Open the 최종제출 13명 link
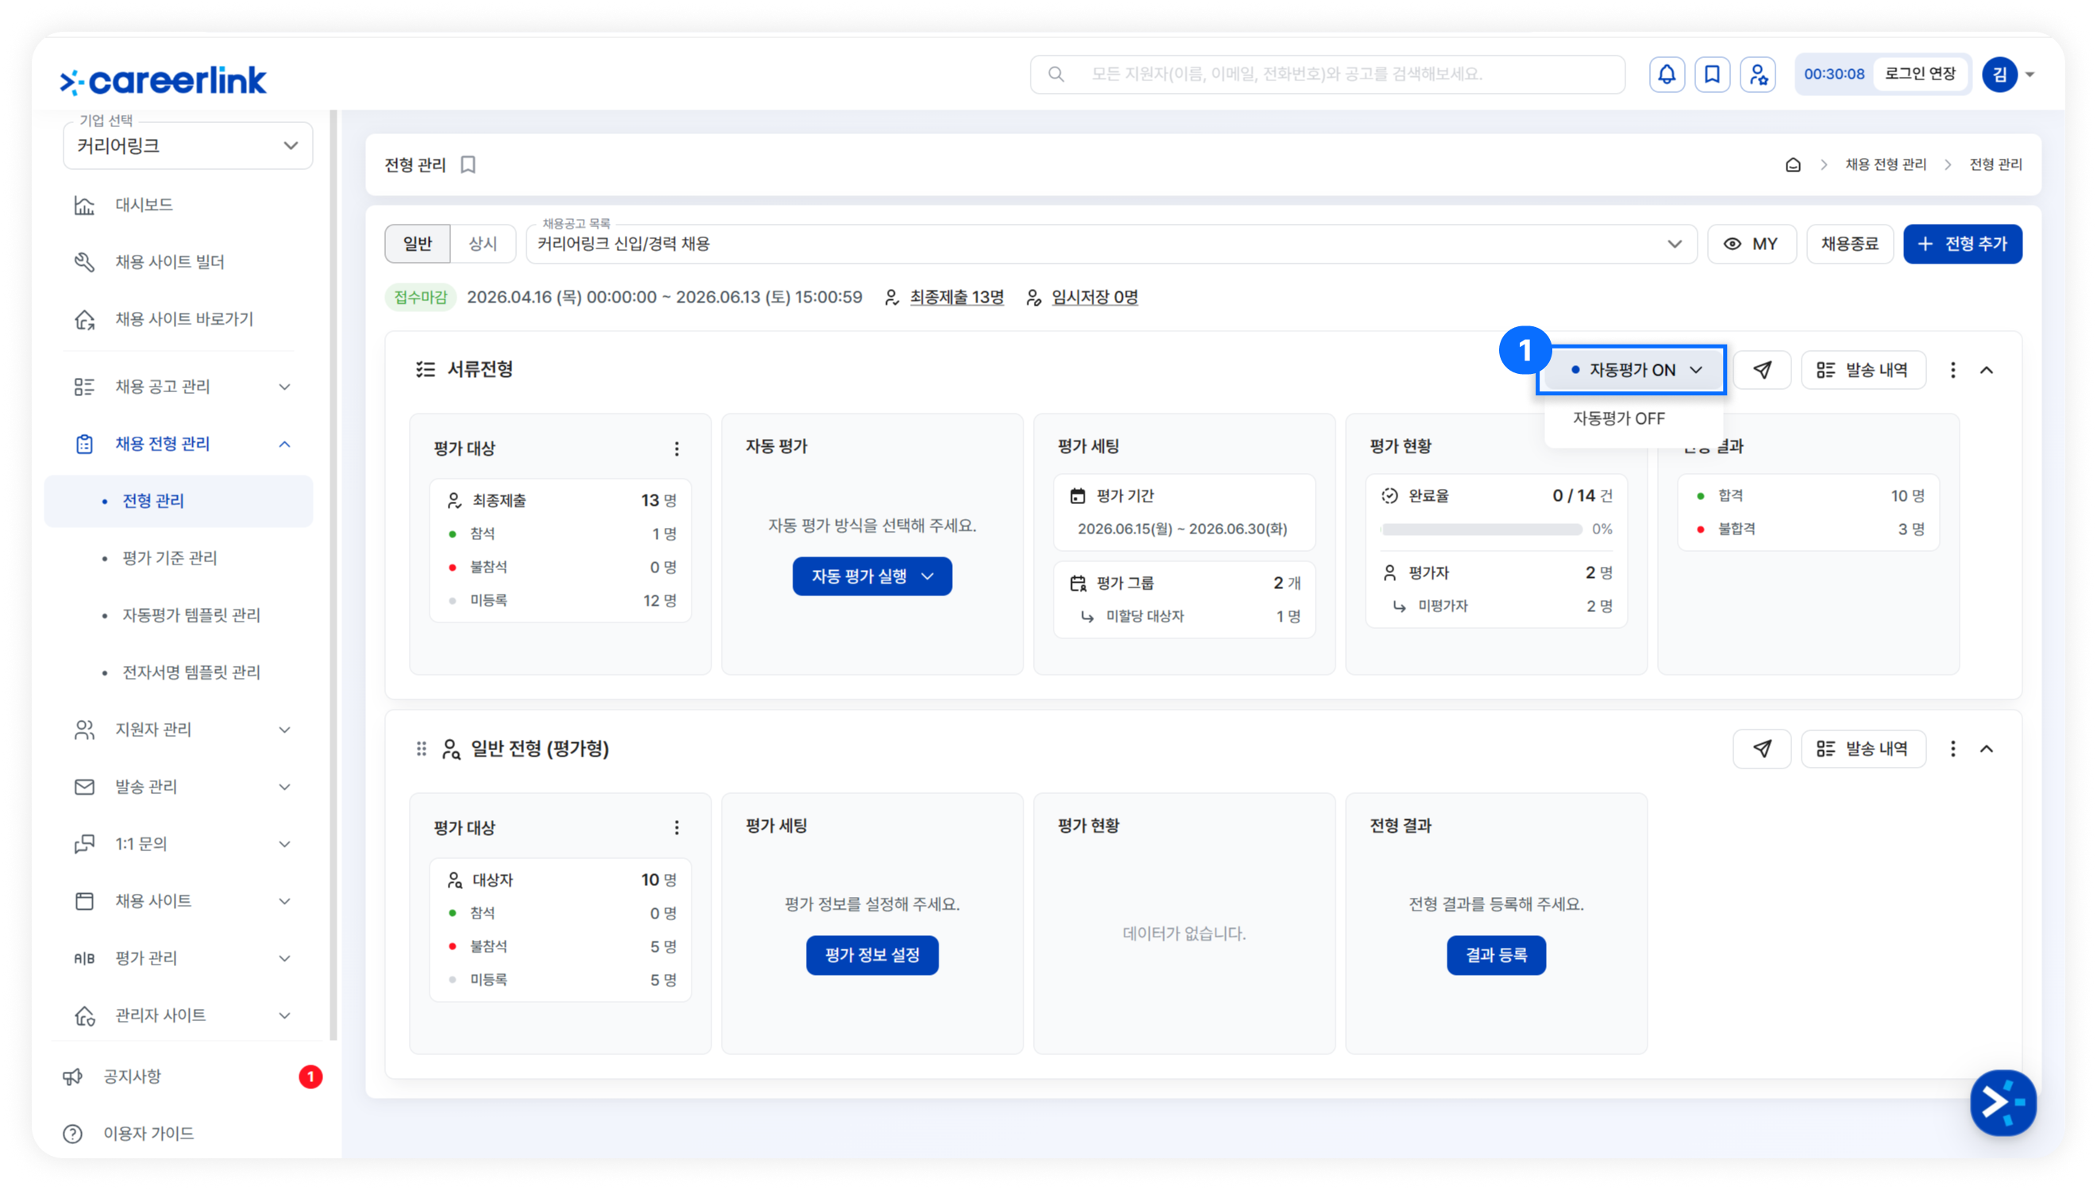2097x1190 pixels. point(957,298)
